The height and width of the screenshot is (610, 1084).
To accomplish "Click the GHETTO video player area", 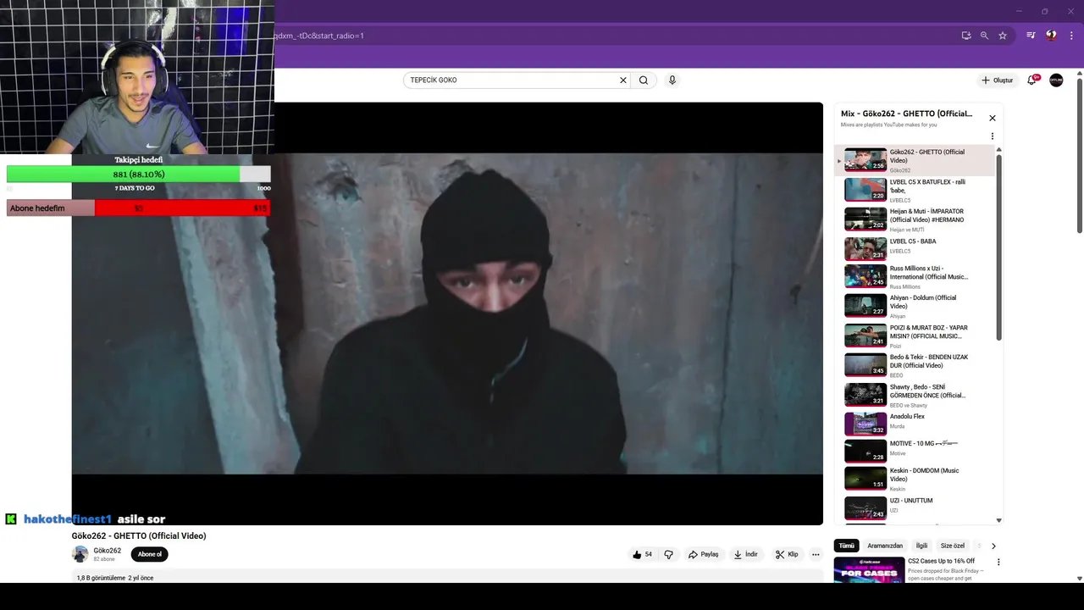I will [x=447, y=313].
